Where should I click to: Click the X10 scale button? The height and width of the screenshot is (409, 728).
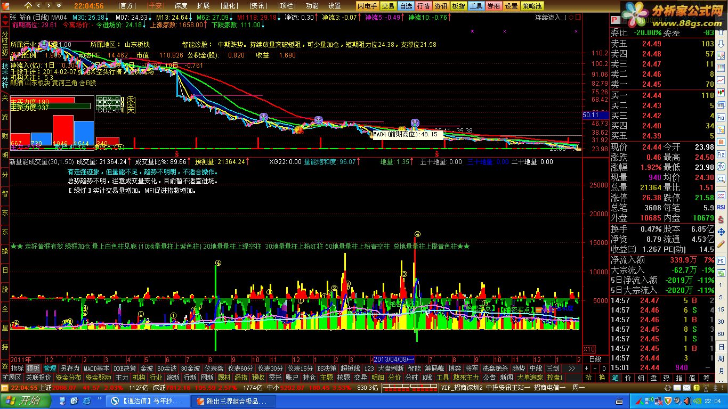(589, 349)
